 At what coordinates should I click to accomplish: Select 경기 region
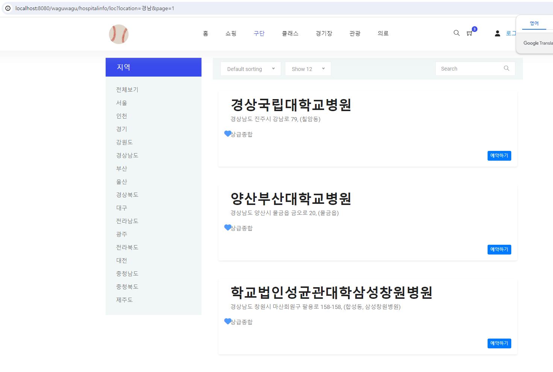pos(121,129)
